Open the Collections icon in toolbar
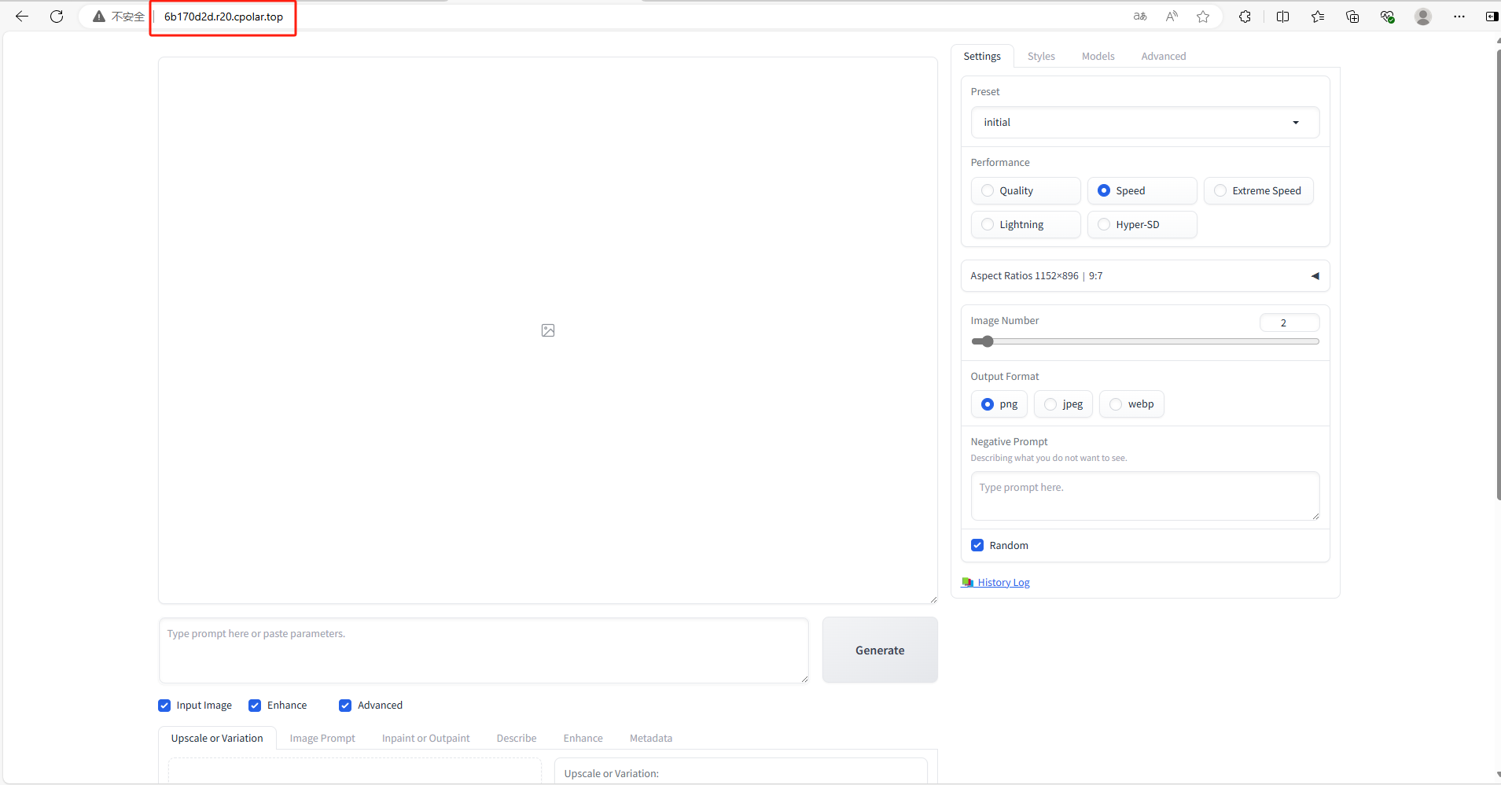Image resolution: width=1501 pixels, height=785 pixels. tap(1352, 17)
